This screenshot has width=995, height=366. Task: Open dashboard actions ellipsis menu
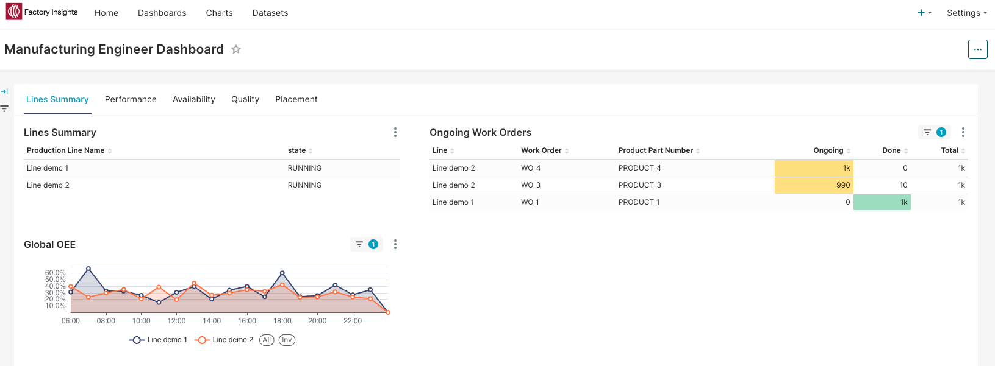click(x=977, y=49)
